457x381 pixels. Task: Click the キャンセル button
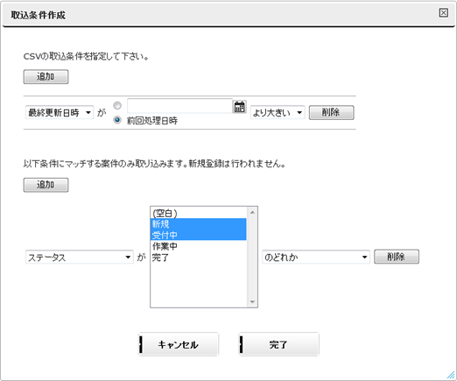[x=179, y=344]
